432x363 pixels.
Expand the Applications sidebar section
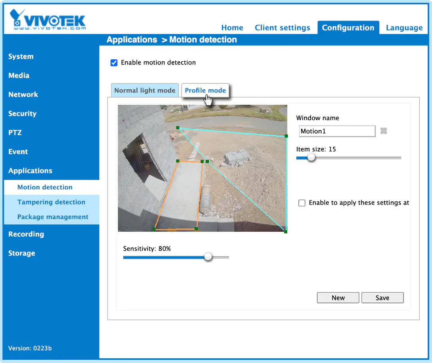tap(30, 171)
